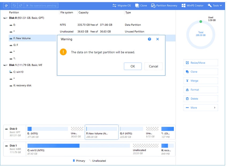227x167 pixels.
Task: Select F: New Volume block in disk map
Action: coord(102,132)
